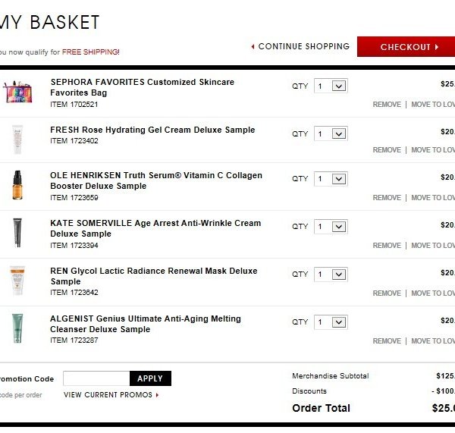Click the promotion code text field

(96, 378)
